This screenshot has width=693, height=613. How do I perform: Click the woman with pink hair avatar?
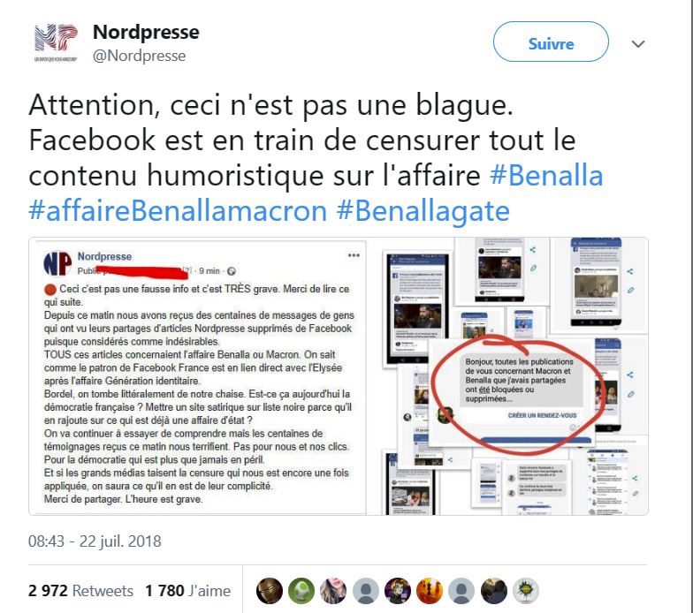333,590
